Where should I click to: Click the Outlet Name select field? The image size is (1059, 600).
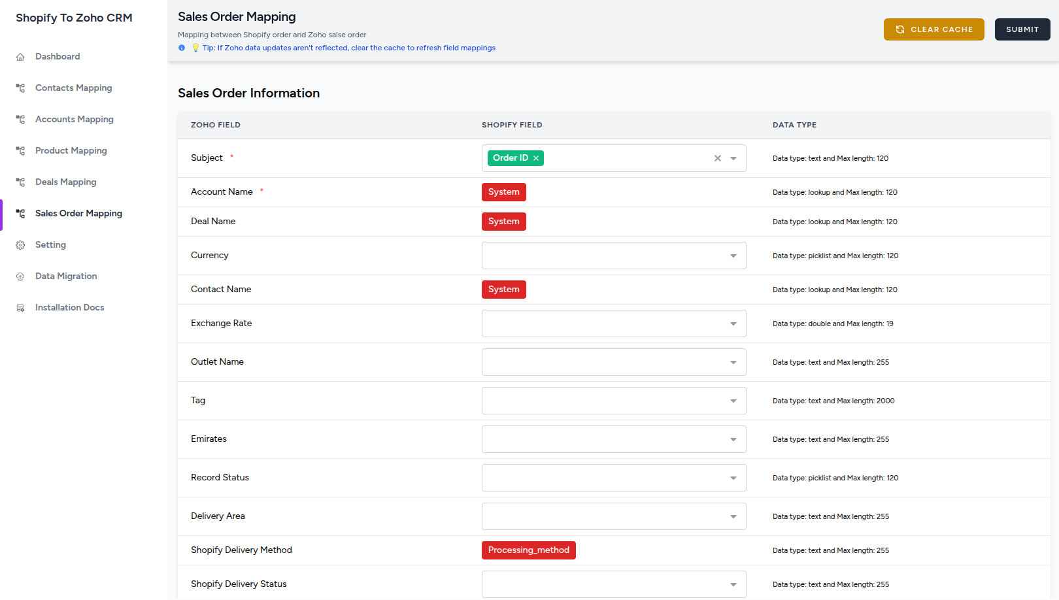(613, 362)
